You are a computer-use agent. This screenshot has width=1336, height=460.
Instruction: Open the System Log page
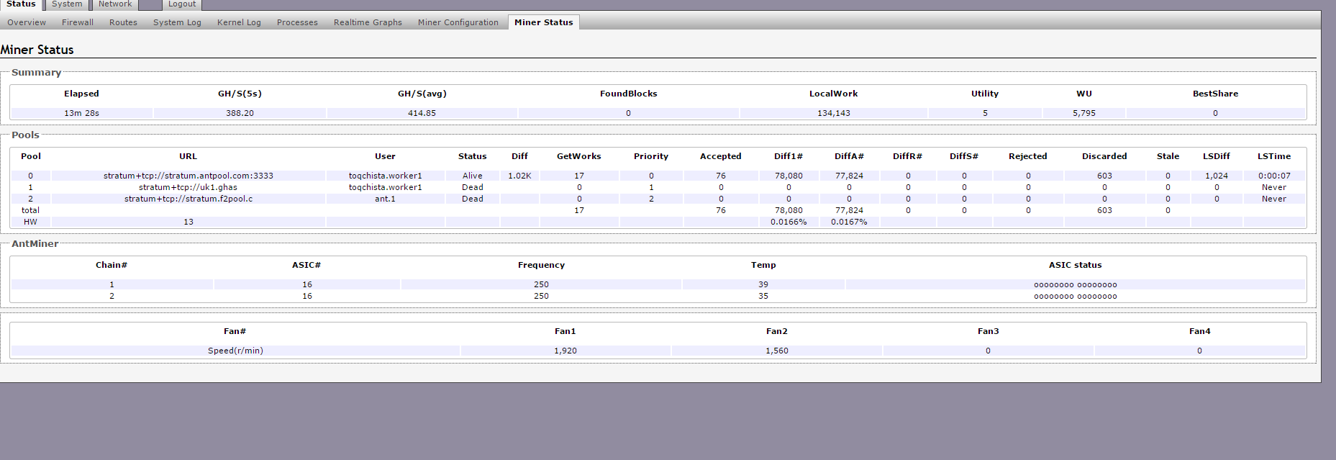pyautogui.click(x=177, y=22)
